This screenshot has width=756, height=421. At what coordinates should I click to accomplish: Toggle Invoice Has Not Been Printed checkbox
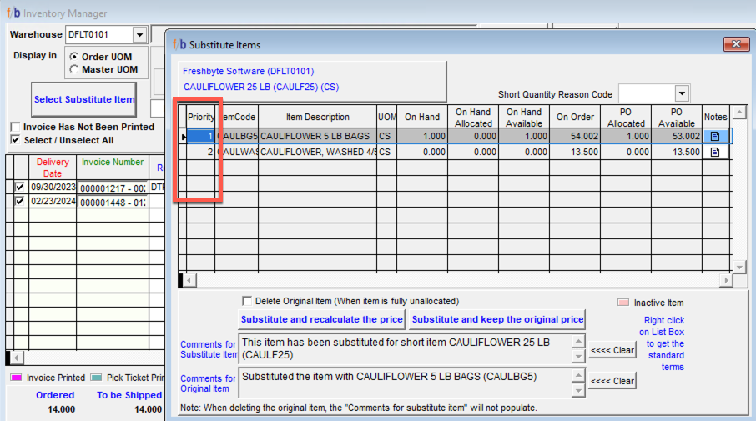point(15,127)
